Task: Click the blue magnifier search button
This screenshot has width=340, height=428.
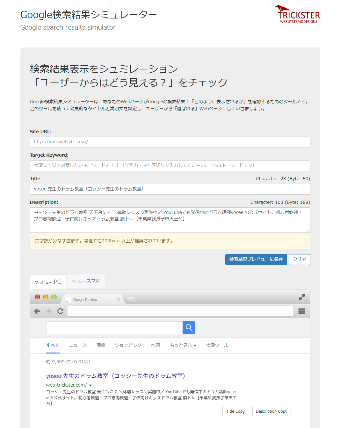Action: pos(189,328)
